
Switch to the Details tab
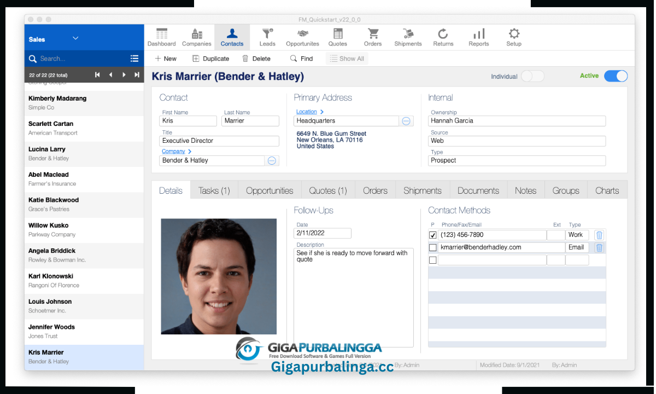point(171,190)
